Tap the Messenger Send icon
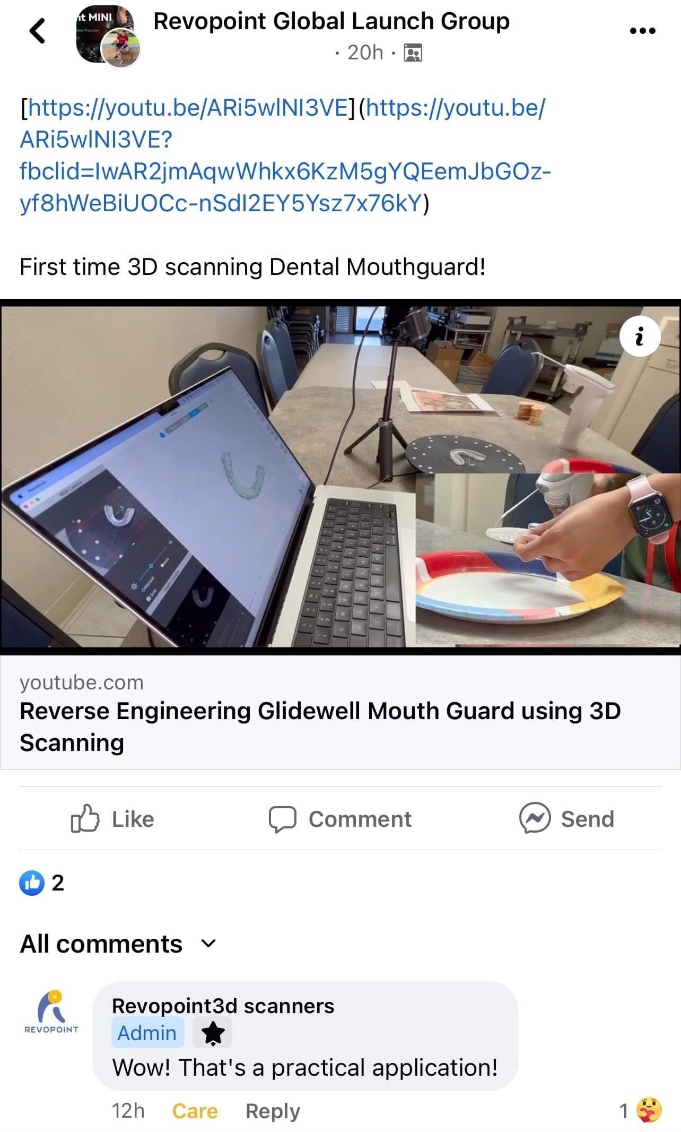This screenshot has width=681, height=1132. point(535,818)
